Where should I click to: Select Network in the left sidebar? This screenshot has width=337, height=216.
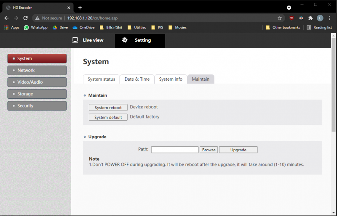(37, 70)
